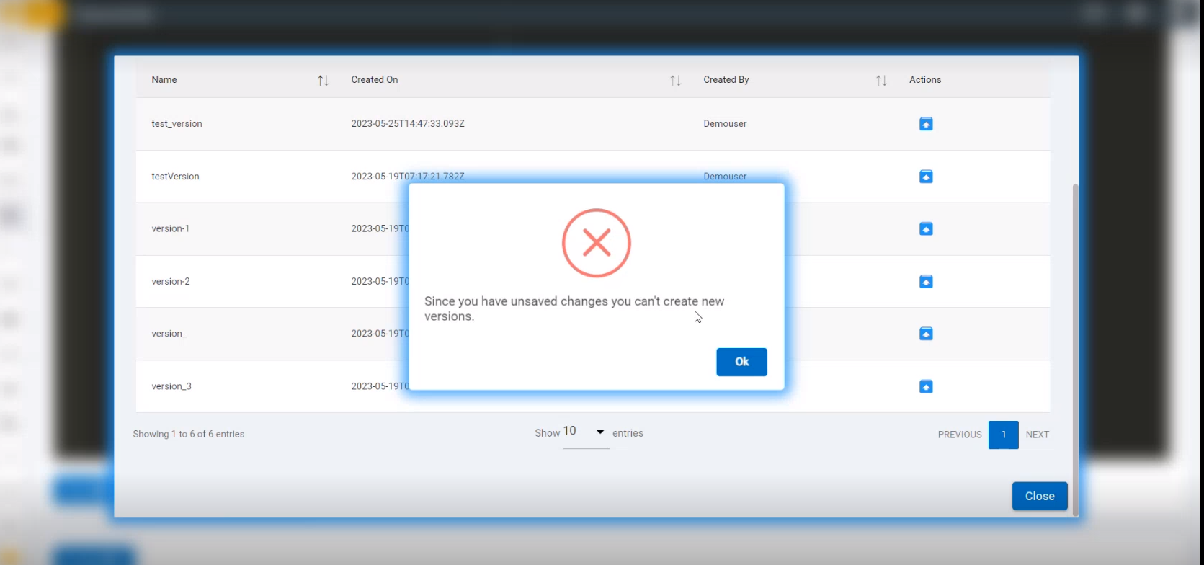Open the Show 10 entries dropdown
The width and height of the screenshot is (1204, 565).
[585, 432]
